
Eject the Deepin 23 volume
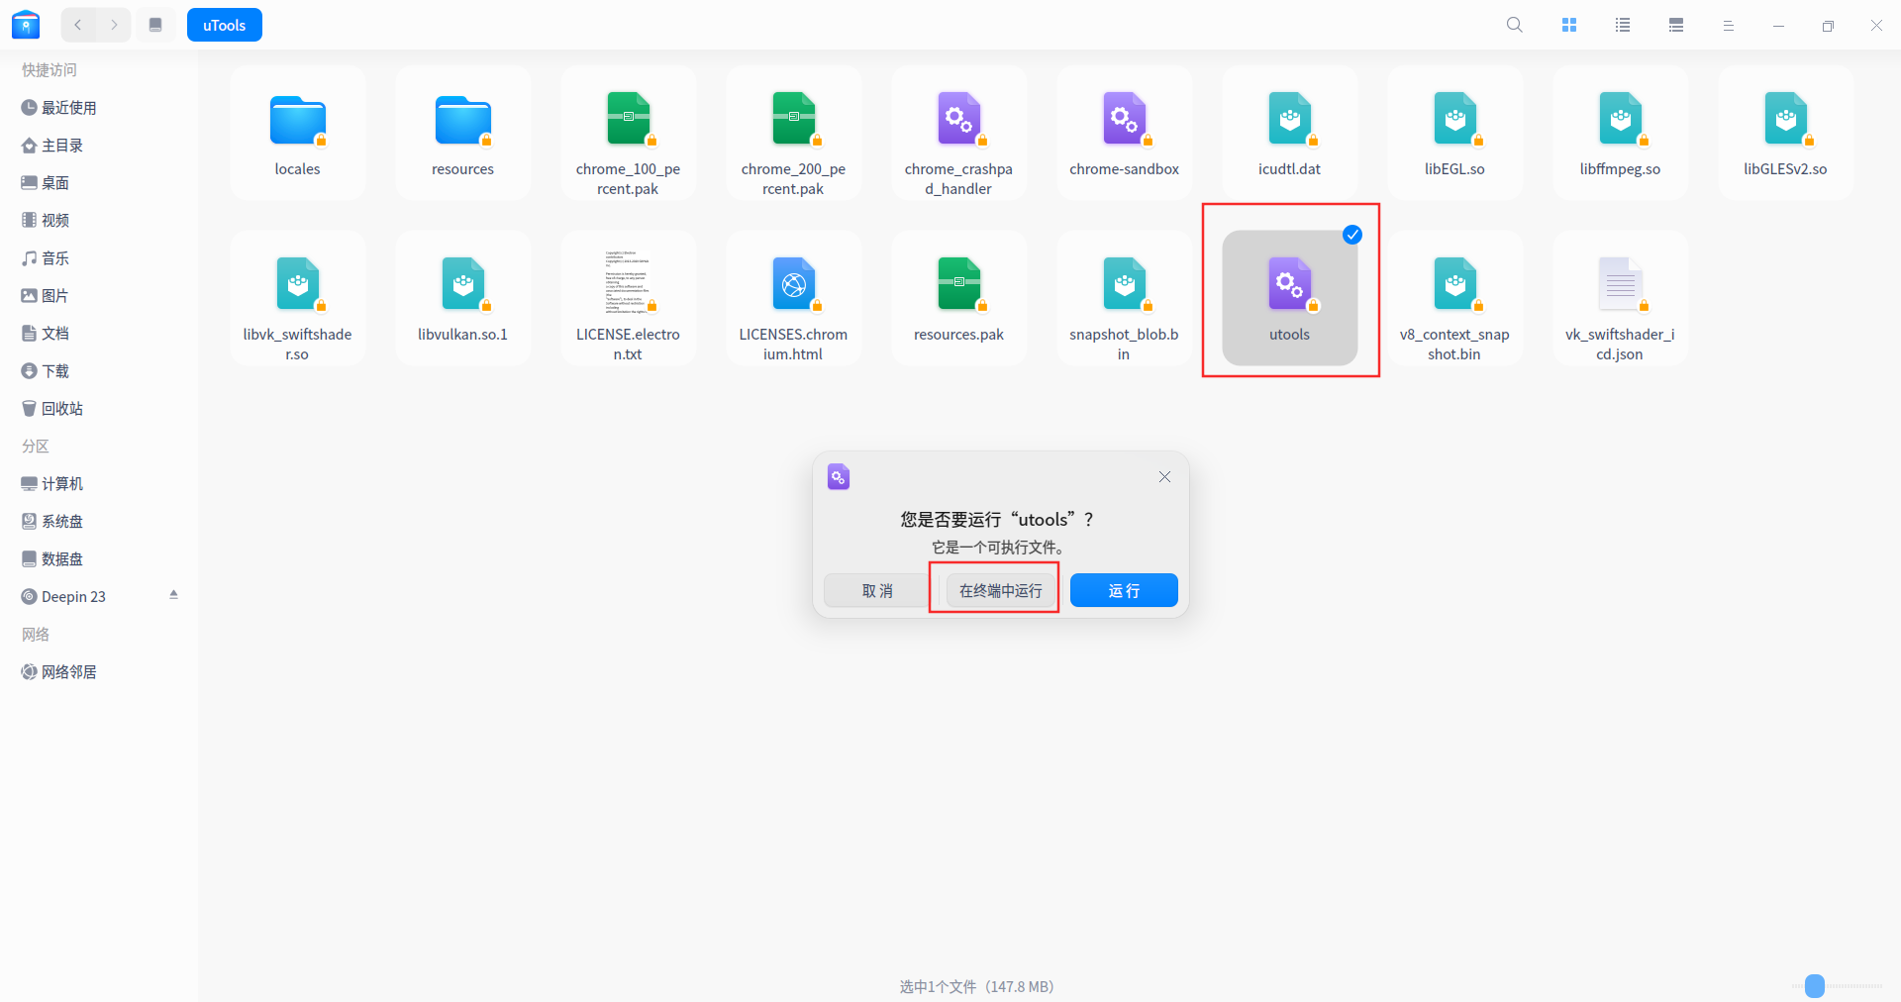pos(173,595)
